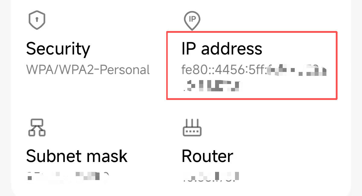Image resolution: width=362 pixels, height=196 pixels.
Task: Click the antenna marks on the router icon
Action: click(x=192, y=123)
